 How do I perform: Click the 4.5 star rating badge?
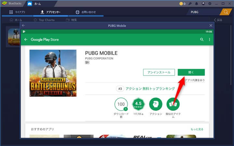click(138, 104)
